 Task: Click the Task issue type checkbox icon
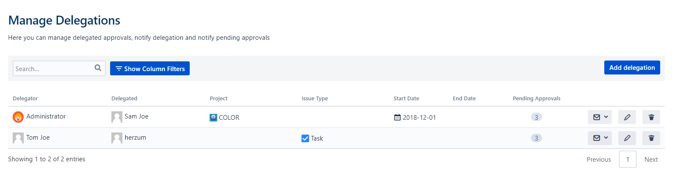tap(305, 138)
